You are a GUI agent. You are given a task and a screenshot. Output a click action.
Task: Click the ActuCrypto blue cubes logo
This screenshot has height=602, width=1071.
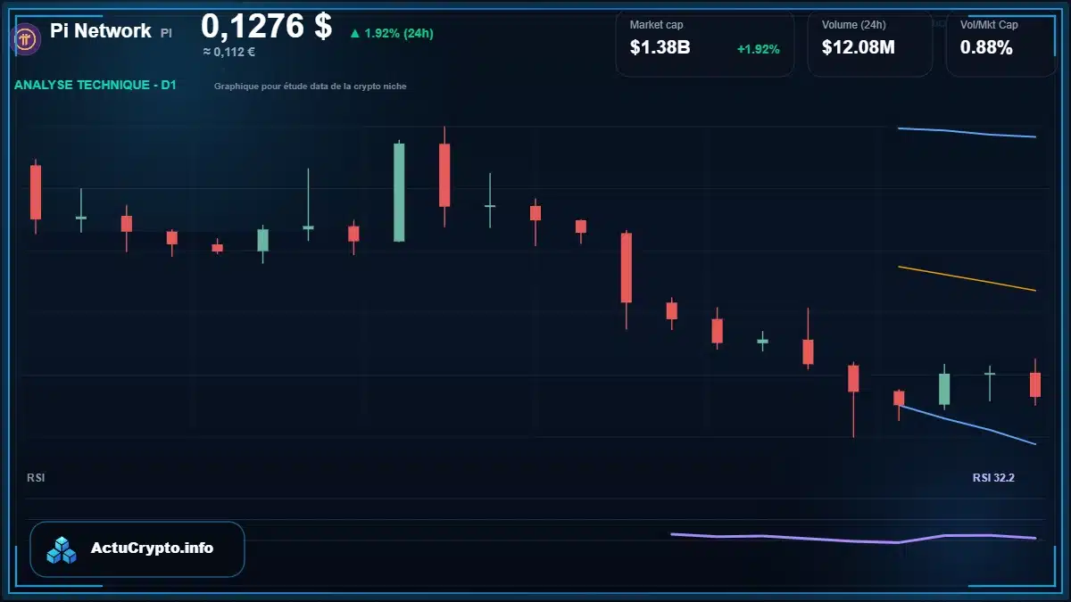click(62, 550)
